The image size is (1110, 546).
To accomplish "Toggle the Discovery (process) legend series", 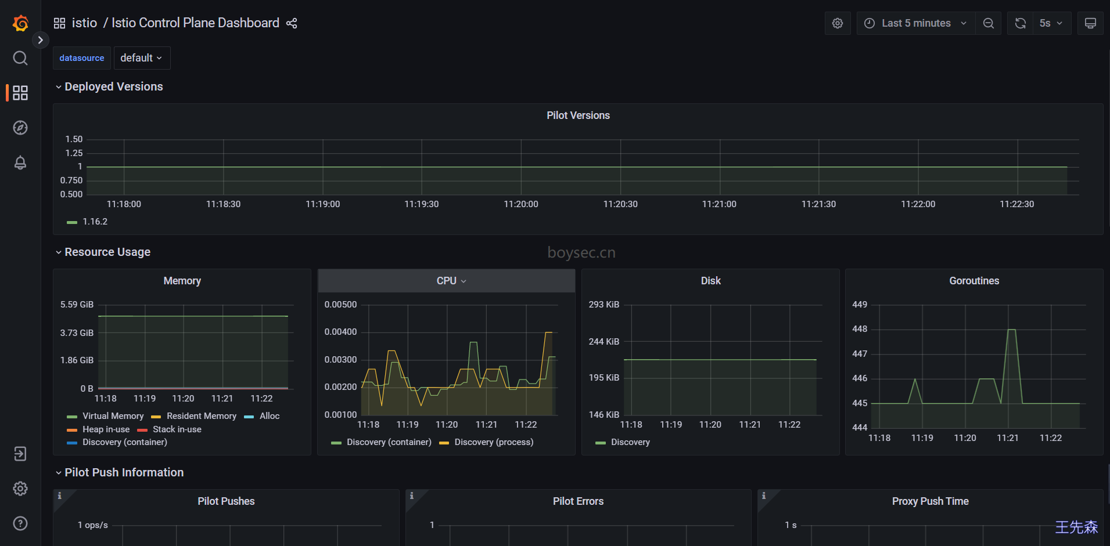I will pos(493,442).
